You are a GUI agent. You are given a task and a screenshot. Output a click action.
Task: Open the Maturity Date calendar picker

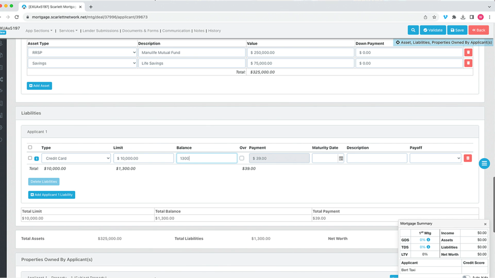pyautogui.click(x=341, y=158)
